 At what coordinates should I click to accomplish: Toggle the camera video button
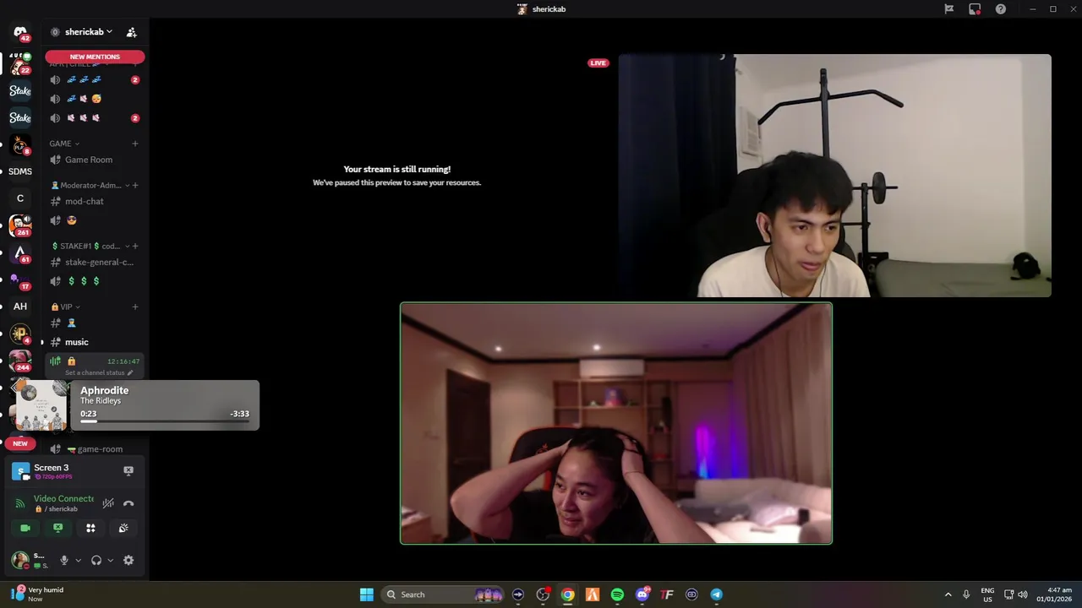click(25, 528)
